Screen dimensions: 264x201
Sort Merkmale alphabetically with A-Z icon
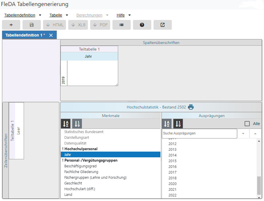[66, 124]
